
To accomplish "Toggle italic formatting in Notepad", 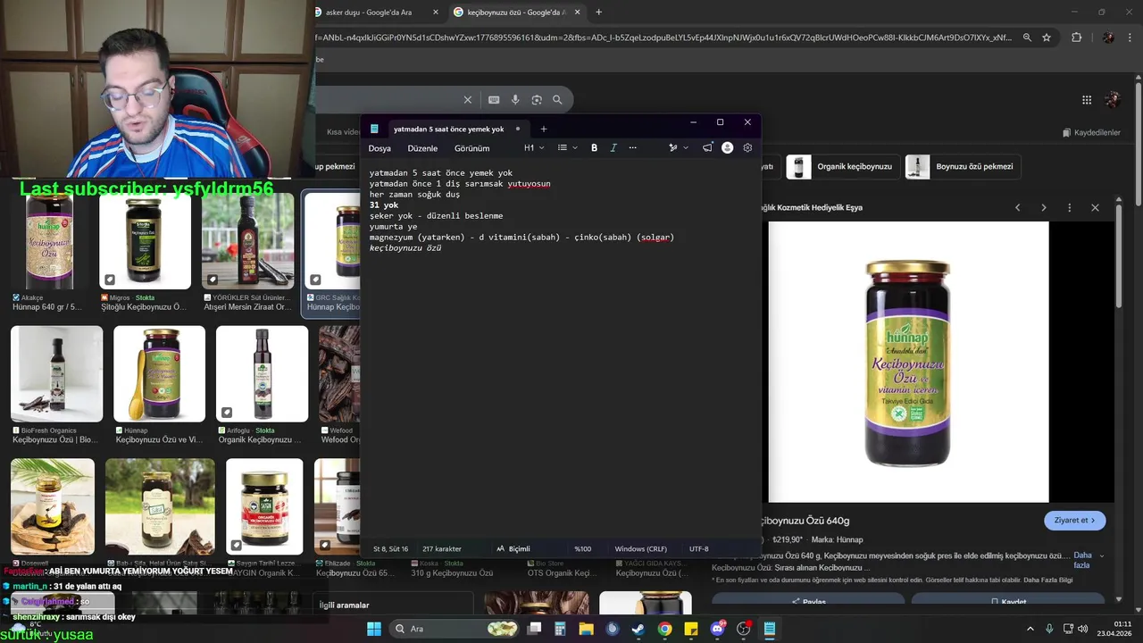I will tap(613, 148).
